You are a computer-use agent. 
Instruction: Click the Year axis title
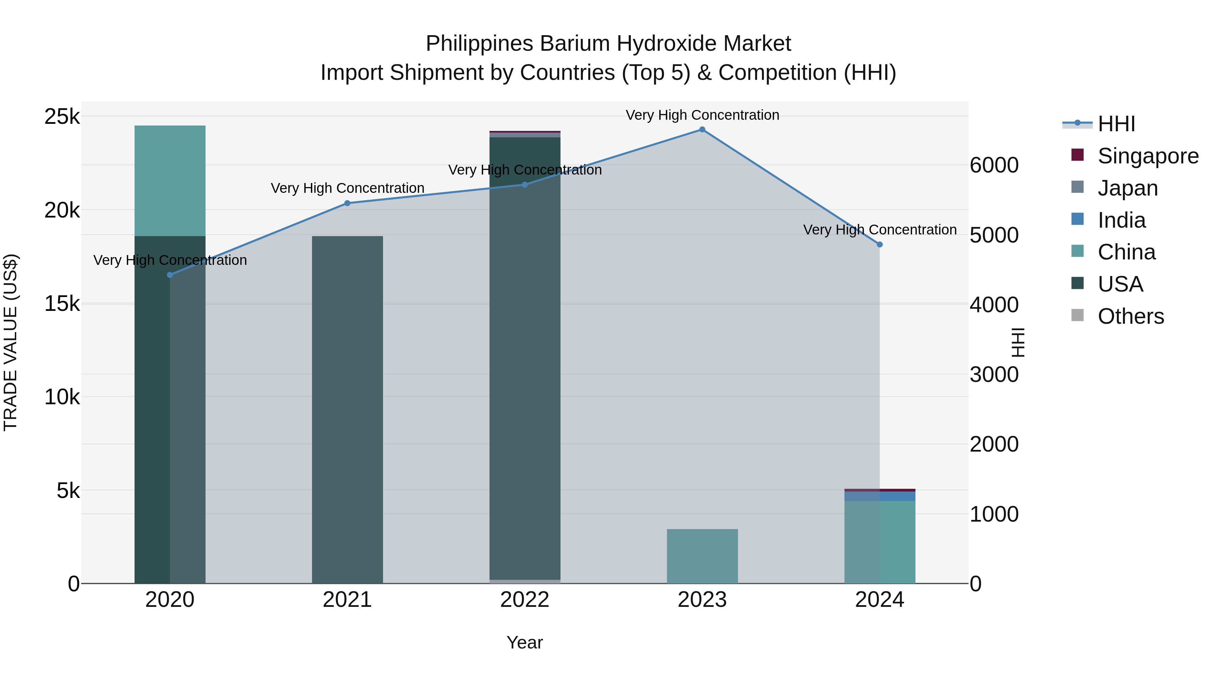click(525, 642)
